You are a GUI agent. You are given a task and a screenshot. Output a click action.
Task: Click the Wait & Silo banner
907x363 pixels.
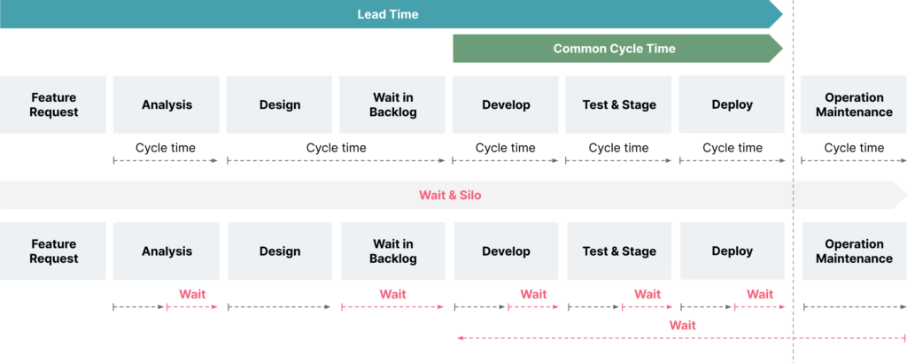tap(453, 196)
